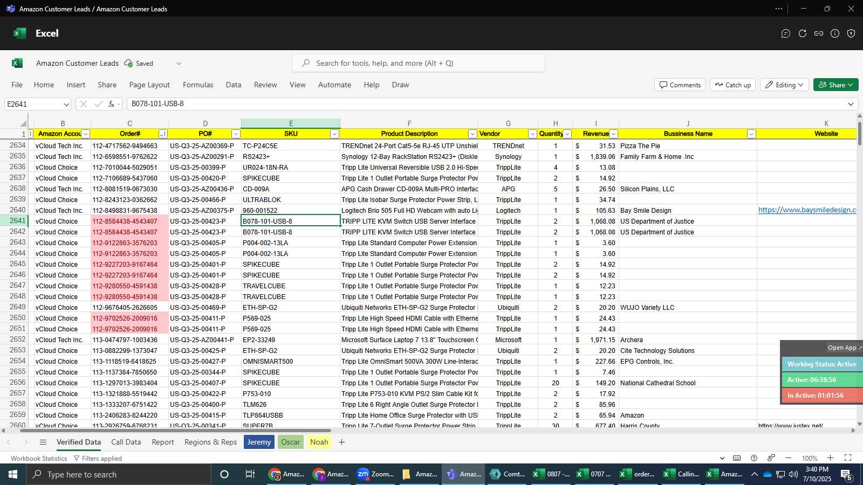This screenshot has width=863, height=485.
Task: Show hidden system tray icons
Action: pos(754,474)
